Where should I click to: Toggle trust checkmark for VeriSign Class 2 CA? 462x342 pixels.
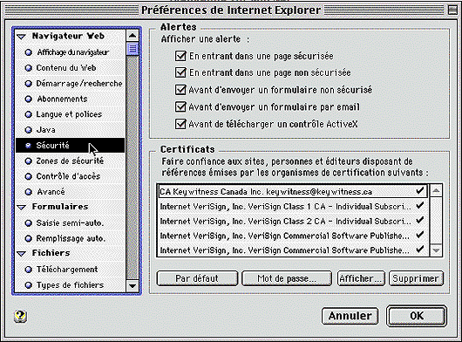pyautogui.click(x=420, y=220)
